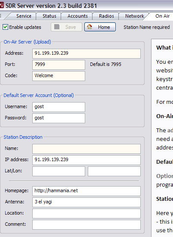This screenshot has width=173, height=237.
Task: Click the station IP address field
Action: click(86, 160)
